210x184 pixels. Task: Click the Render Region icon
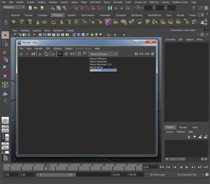pyautogui.click(x=27, y=54)
